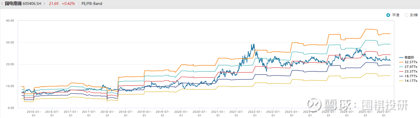The image size is (420, 118).
Task: Click the 21.69 current price
Action: (54, 4)
